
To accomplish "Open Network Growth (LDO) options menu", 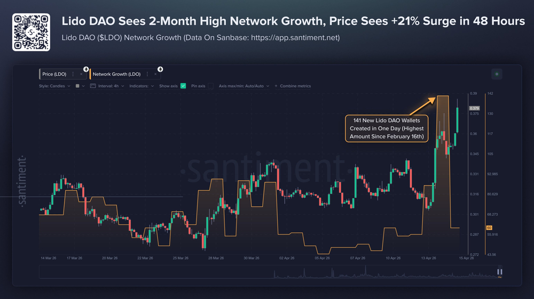I will (147, 74).
